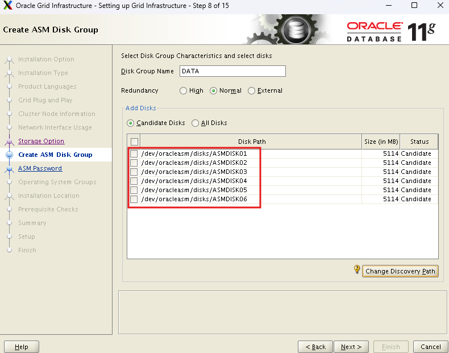Click the Installation Type step label

(43, 73)
